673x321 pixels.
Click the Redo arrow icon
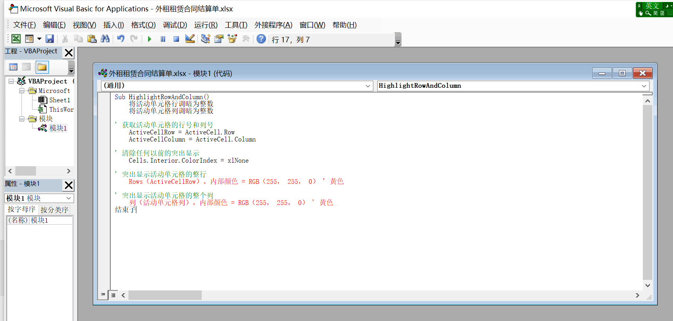[x=134, y=39]
